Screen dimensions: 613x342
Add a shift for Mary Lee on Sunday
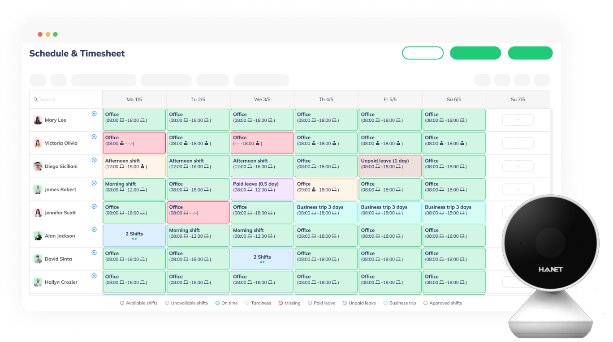pos(518,120)
